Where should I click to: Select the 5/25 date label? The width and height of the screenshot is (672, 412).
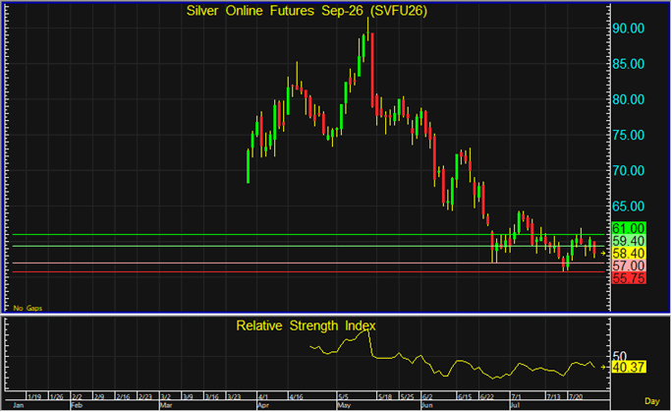[407, 397]
